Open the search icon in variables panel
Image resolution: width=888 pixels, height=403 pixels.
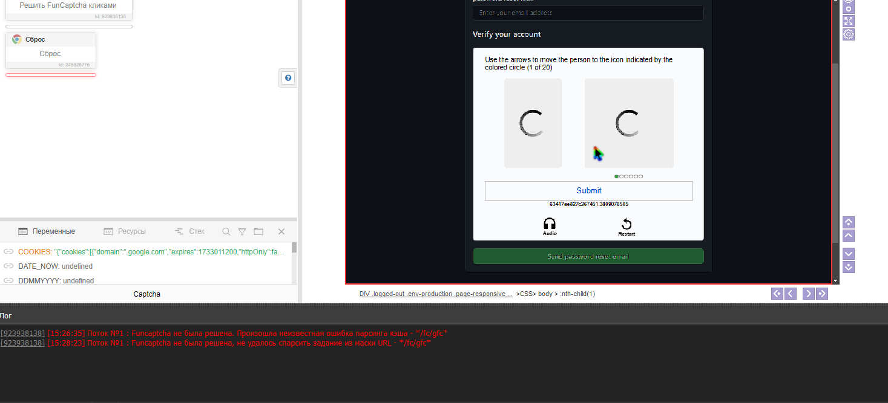[x=226, y=231]
